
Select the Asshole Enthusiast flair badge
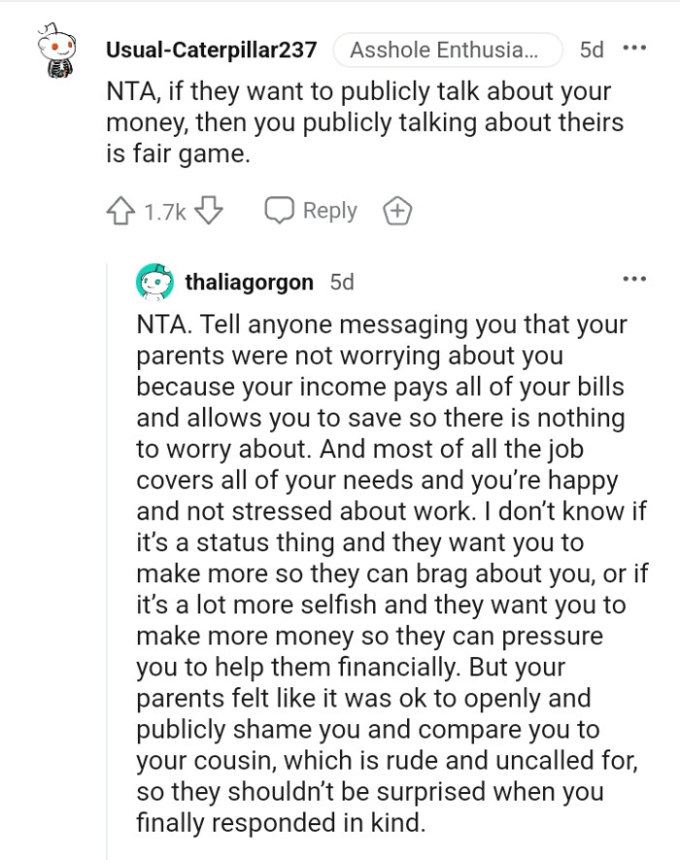tap(449, 48)
